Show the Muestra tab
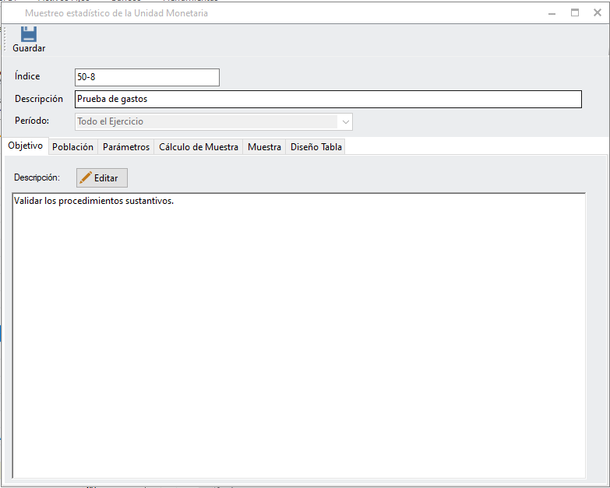Screen dimensions: 610x488 (264, 146)
